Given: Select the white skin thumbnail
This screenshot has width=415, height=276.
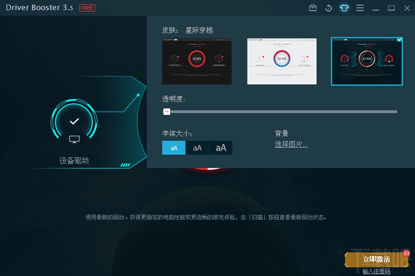Looking at the screenshot, I should point(282,61).
